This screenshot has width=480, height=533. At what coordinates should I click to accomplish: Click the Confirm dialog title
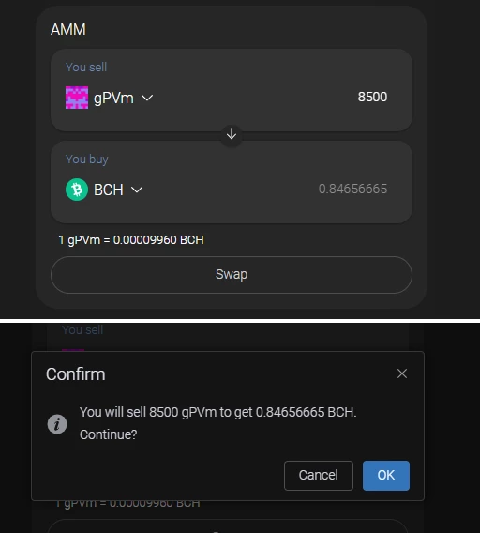[x=75, y=374]
